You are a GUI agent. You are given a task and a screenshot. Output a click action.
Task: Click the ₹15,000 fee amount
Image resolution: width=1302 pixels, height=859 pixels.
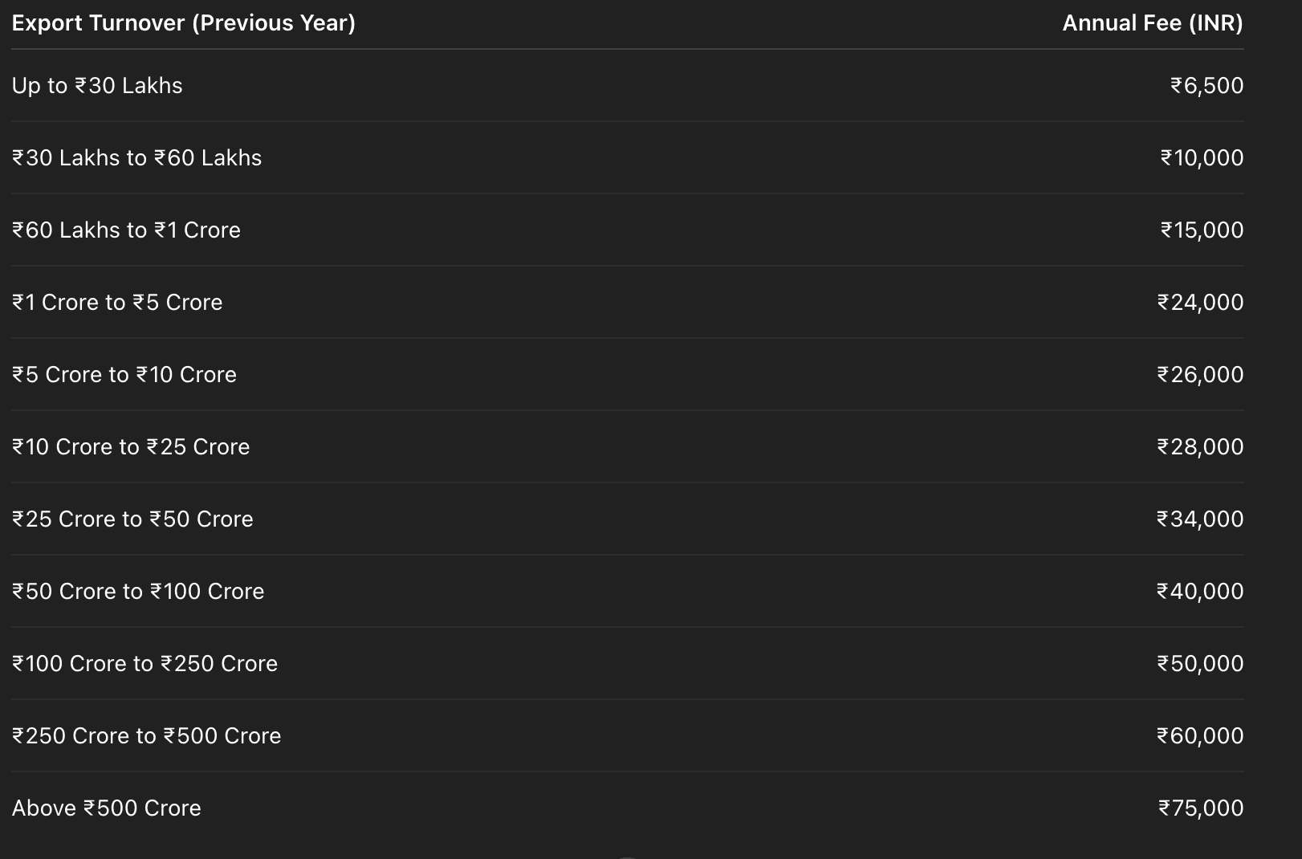pos(1202,230)
